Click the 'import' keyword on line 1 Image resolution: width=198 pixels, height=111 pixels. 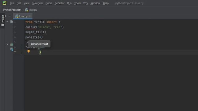(x=52, y=22)
